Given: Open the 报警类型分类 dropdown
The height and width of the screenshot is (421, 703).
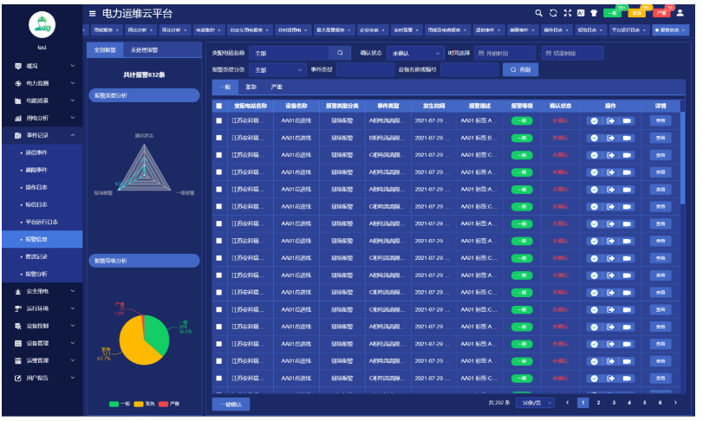Looking at the screenshot, I should point(279,69).
